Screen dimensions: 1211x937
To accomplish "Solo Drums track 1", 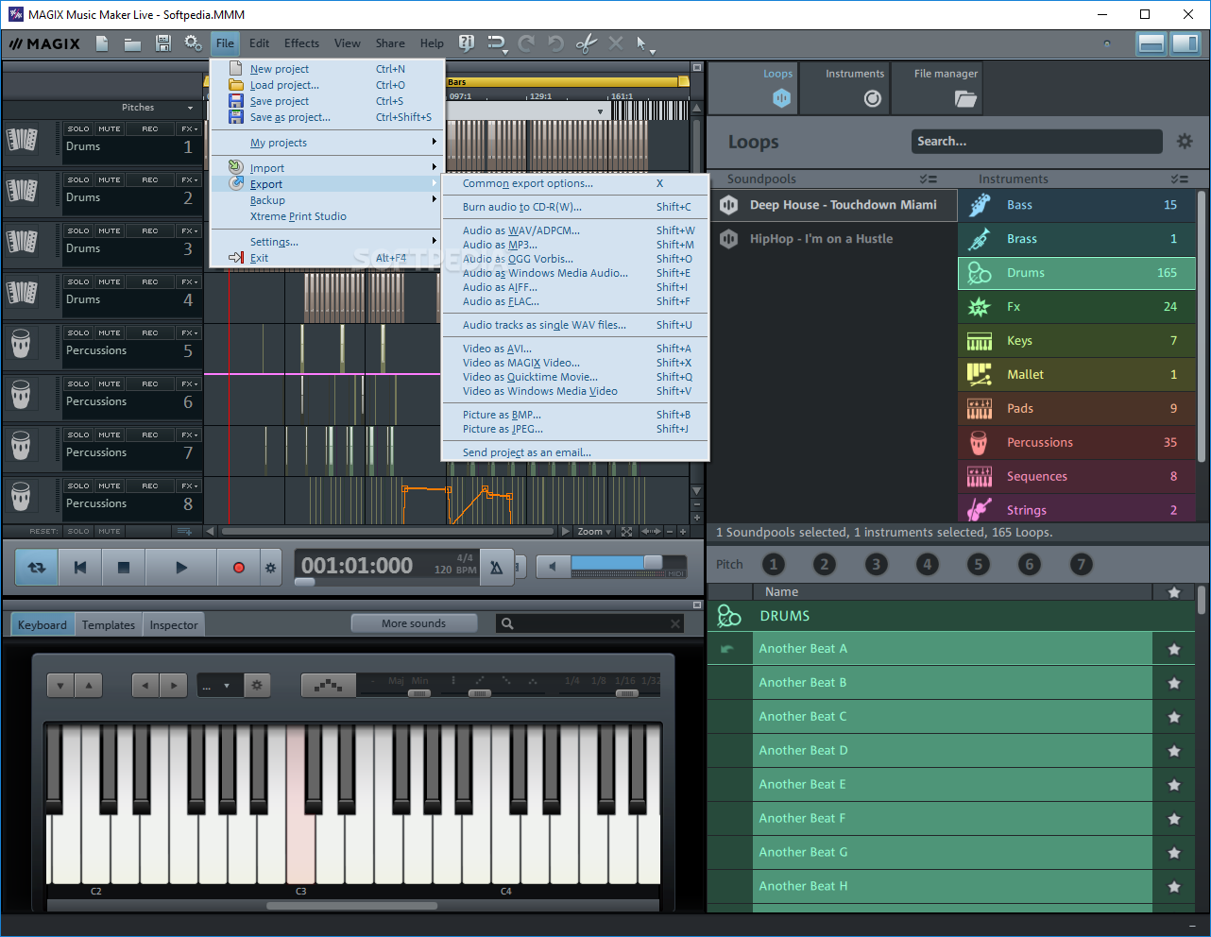I will point(78,129).
